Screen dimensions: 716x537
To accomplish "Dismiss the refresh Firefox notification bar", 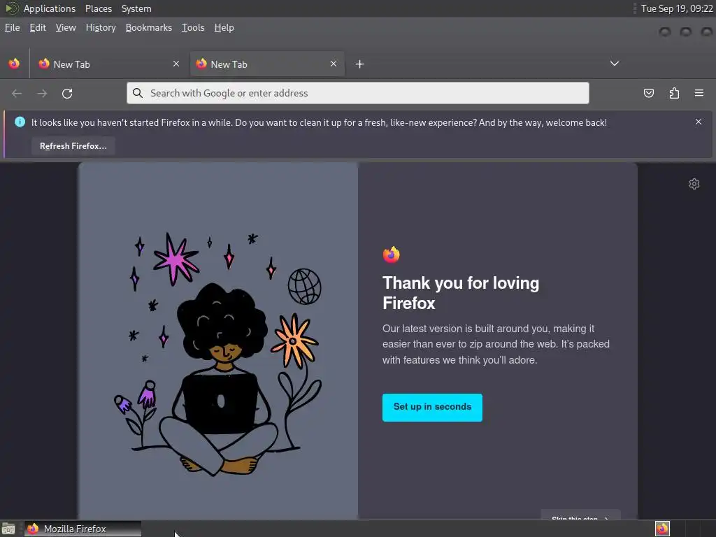I will tap(699, 122).
